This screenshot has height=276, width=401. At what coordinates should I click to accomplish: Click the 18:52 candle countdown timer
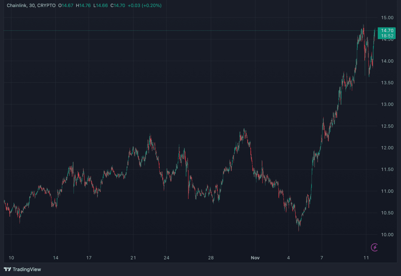click(387, 36)
